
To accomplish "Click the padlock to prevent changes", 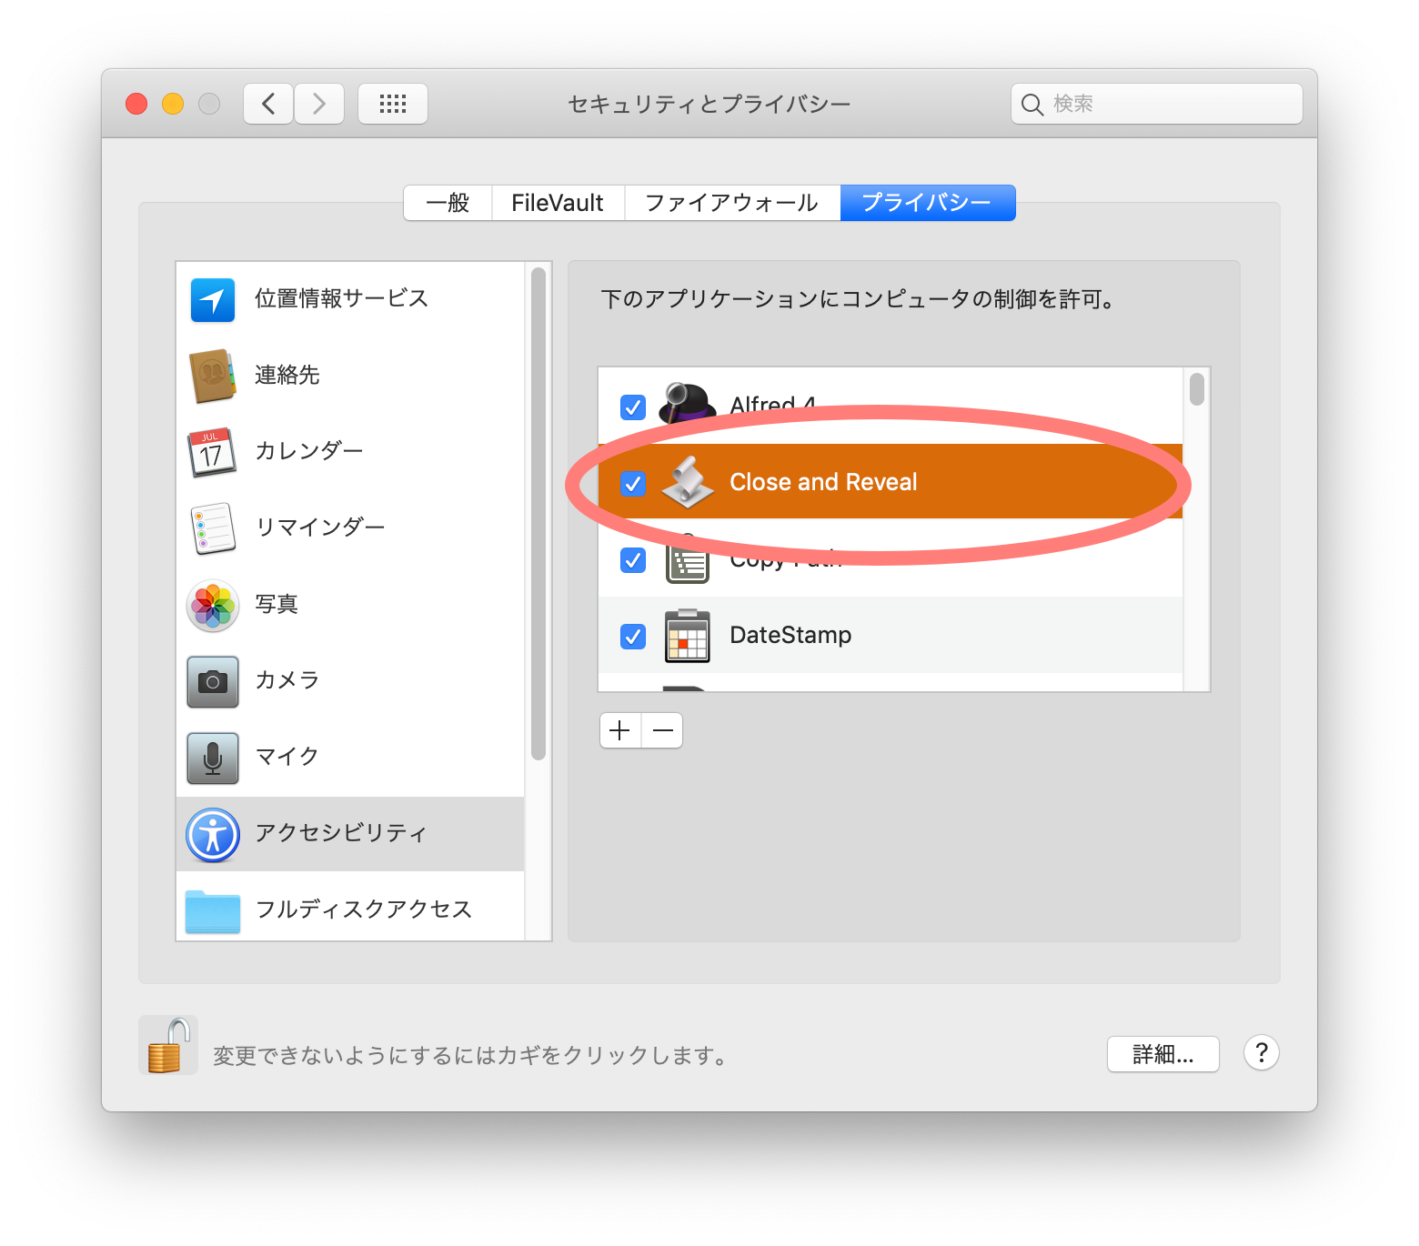I will point(168,1046).
